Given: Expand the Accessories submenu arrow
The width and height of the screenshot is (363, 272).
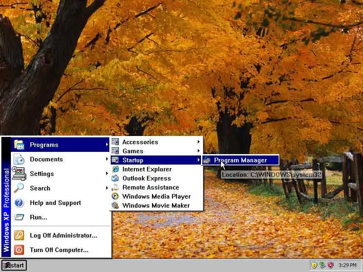Looking at the screenshot, I should pos(198,142).
